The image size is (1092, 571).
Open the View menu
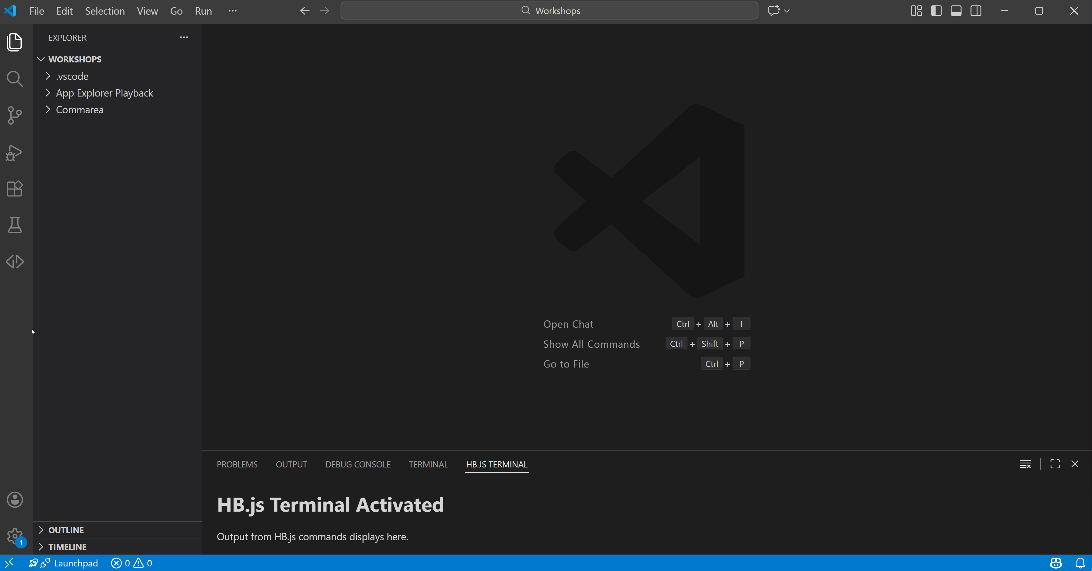[x=147, y=11]
